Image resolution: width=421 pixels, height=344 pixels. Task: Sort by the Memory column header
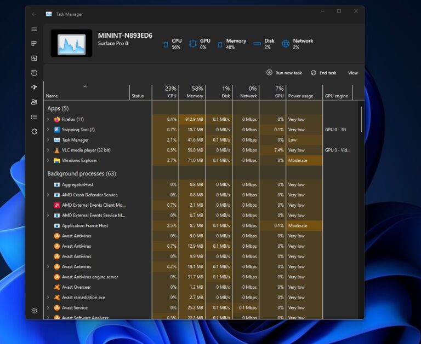192,92
